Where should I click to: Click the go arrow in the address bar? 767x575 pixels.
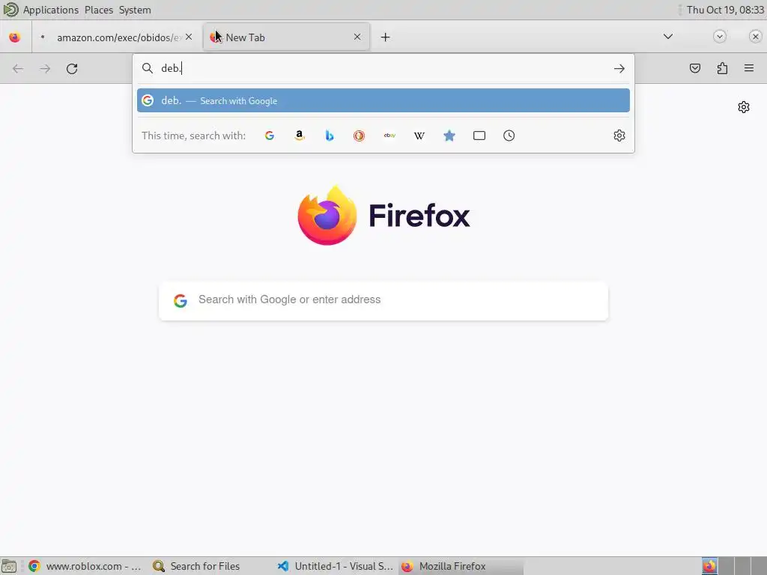[x=619, y=68]
